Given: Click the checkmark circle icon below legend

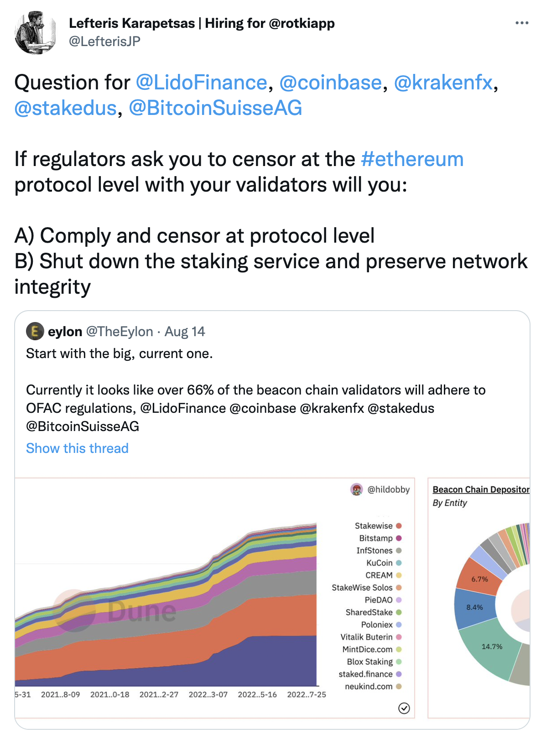Looking at the screenshot, I should pyautogui.click(x=404, y=708).
